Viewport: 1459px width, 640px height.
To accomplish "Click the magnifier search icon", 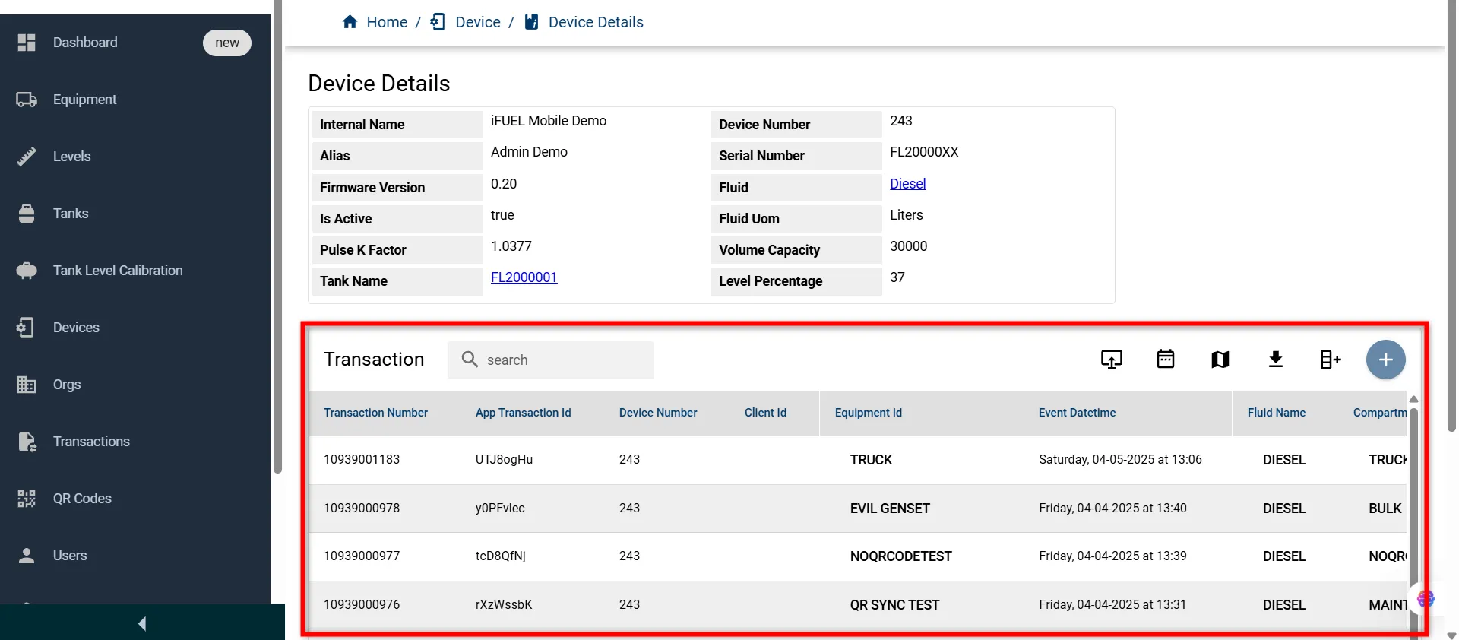I will pos(470,360).
